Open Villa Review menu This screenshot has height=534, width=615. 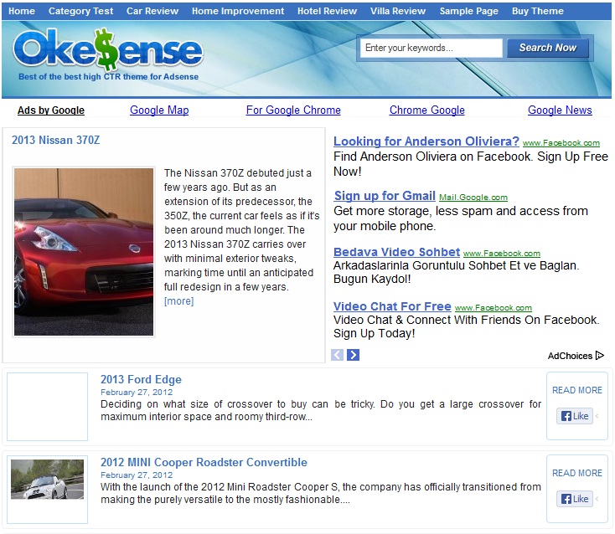(x=398, y=11)
